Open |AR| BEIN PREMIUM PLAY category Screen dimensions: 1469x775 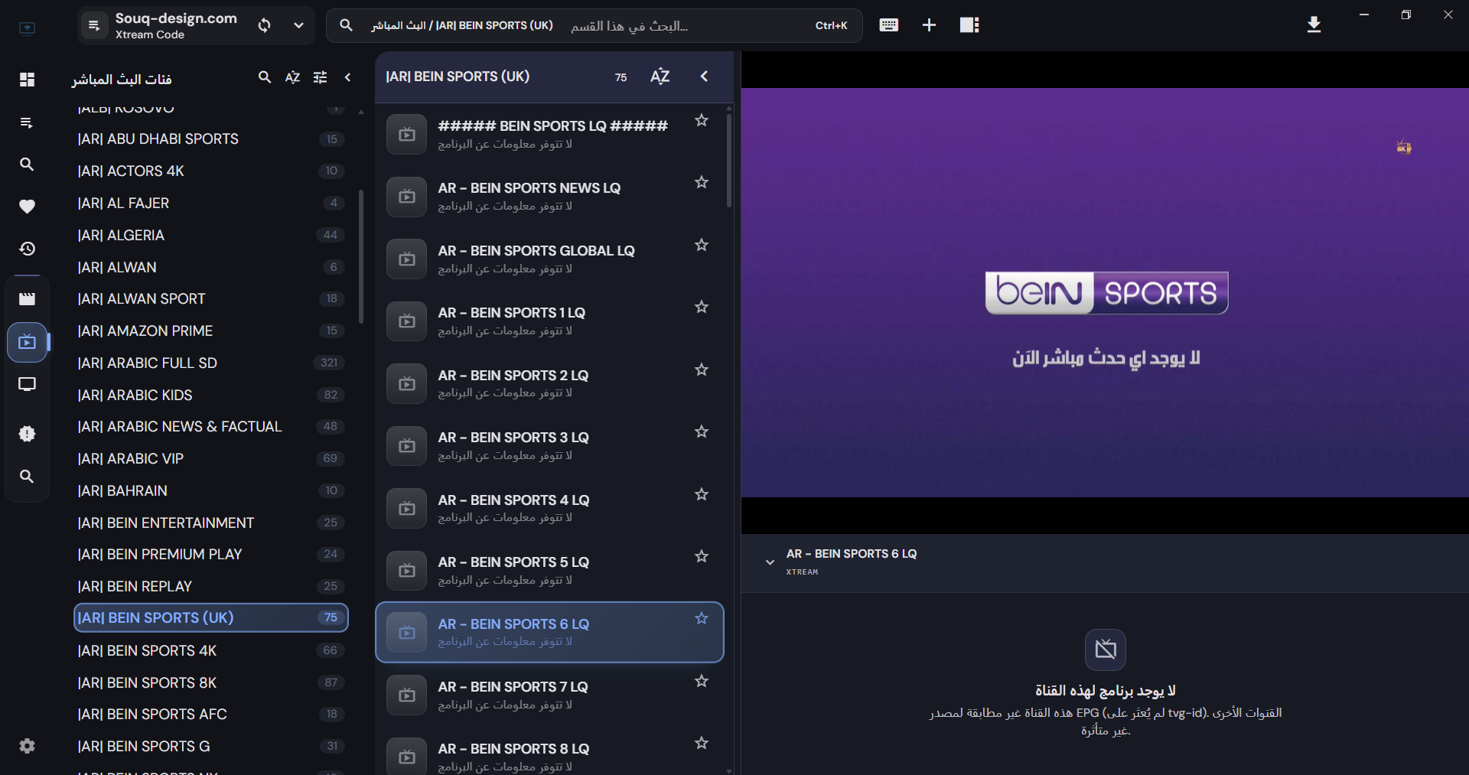(211, 555)
